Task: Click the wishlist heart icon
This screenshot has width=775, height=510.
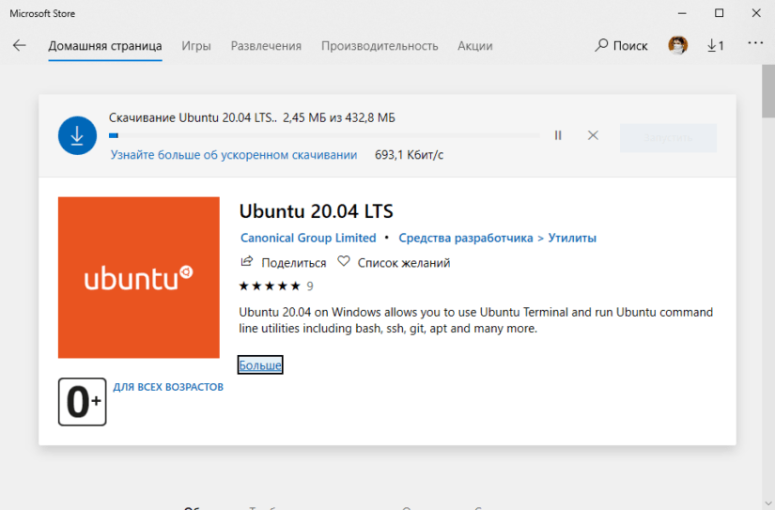Action: [344, 261]
